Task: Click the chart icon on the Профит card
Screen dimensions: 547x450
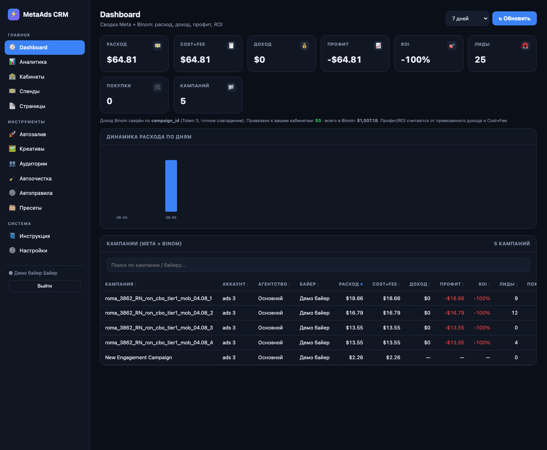Action: [x=378, y=46]
